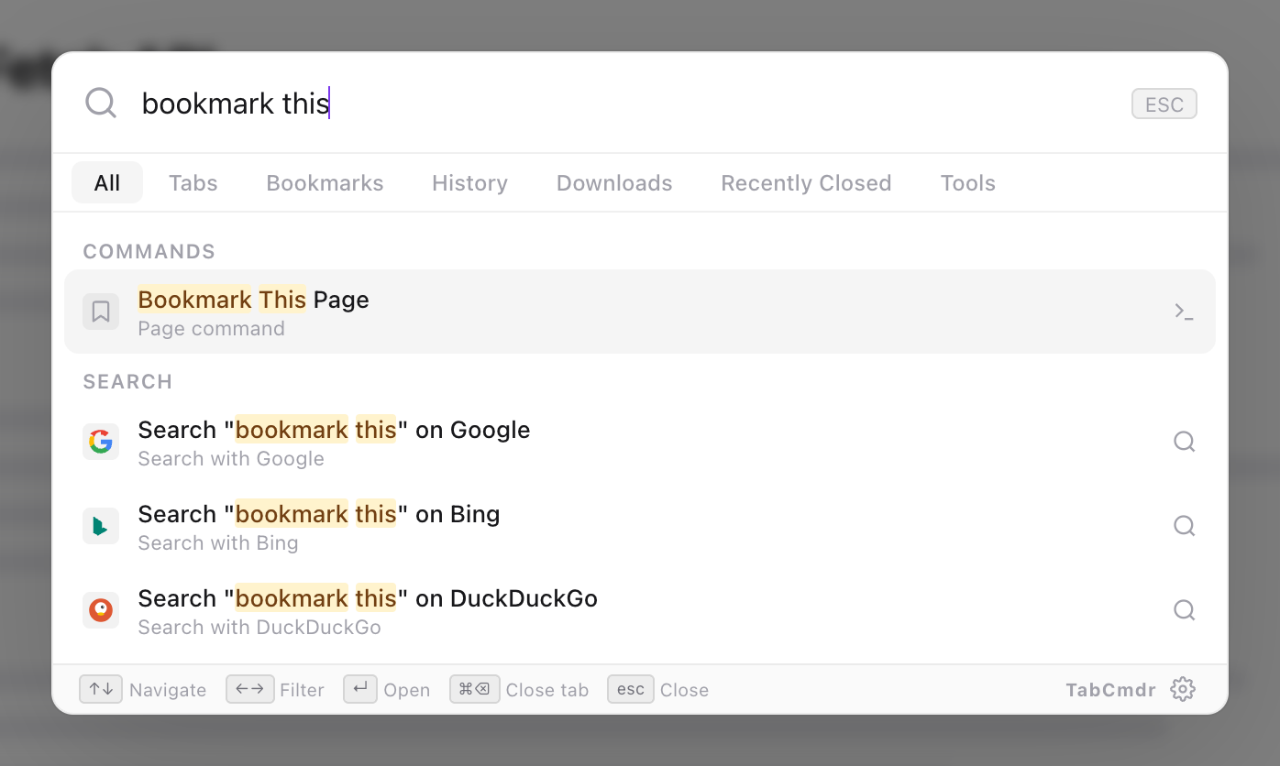Click the command-delete Close tab key hint

coord(475,689)
